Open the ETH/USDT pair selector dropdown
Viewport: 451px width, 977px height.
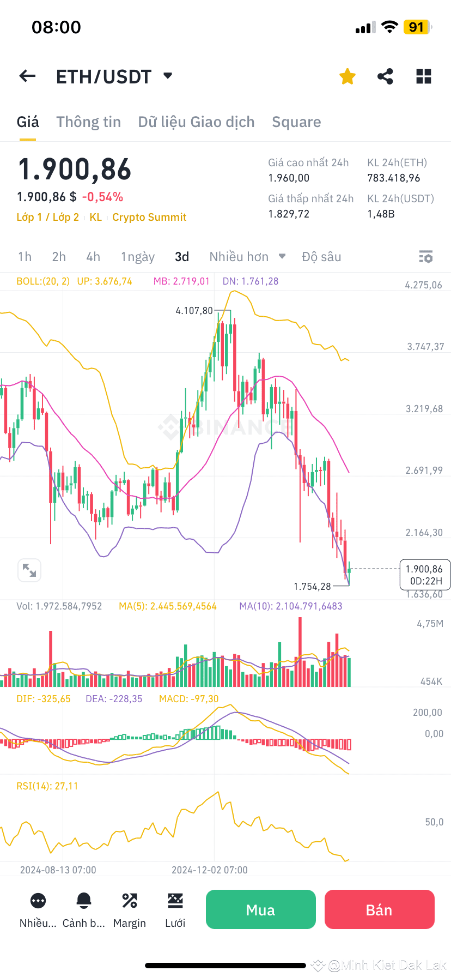[167, 76]
